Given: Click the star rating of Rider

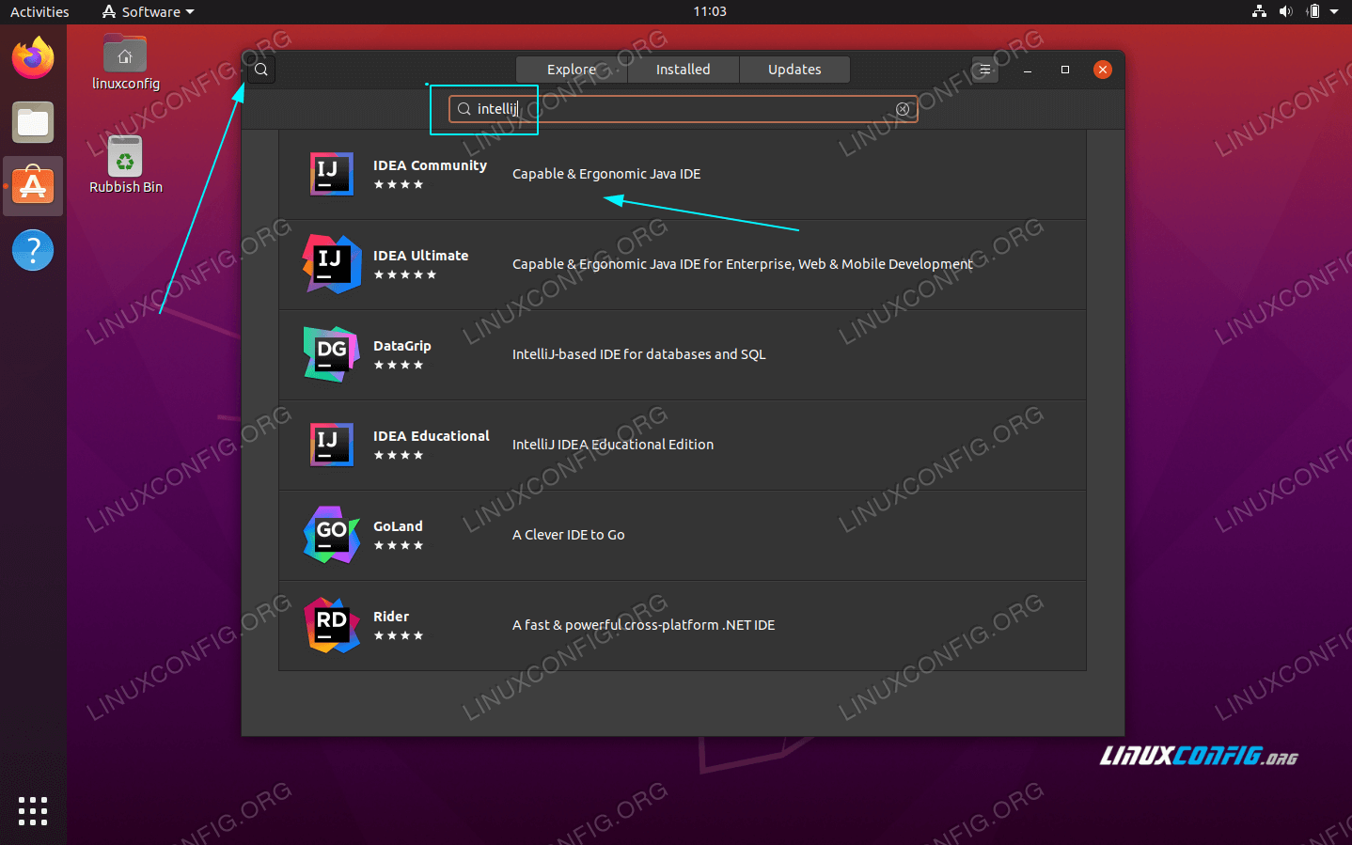Looking at the screenshot, I should (399, 635).
